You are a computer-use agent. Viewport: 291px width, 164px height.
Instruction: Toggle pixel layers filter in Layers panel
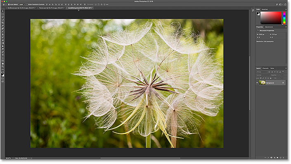[269, 72]
